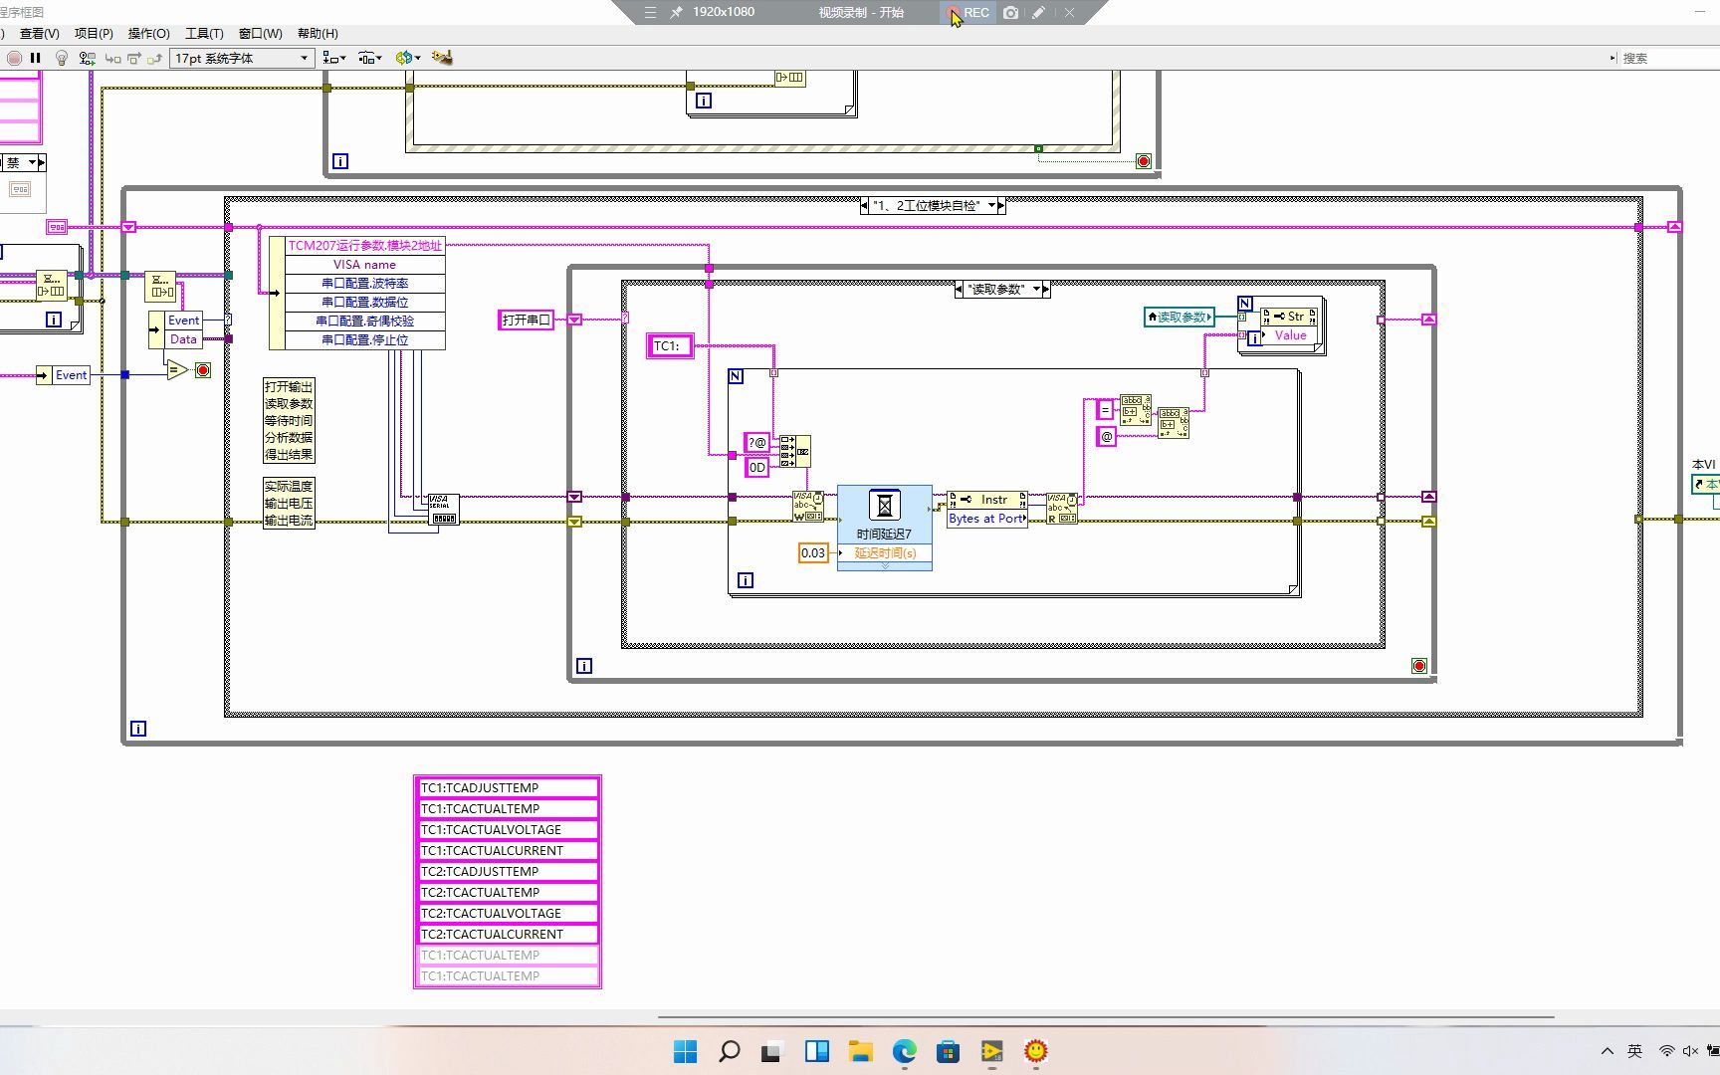The width and height of the screenshot is (1720, 1075).
Task: Open the Distribute Objects dropdown
Action: pos(370,59)
